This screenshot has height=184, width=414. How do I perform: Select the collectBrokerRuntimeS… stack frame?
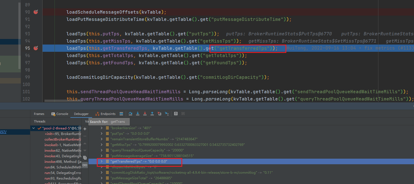[x=63, y=139]
